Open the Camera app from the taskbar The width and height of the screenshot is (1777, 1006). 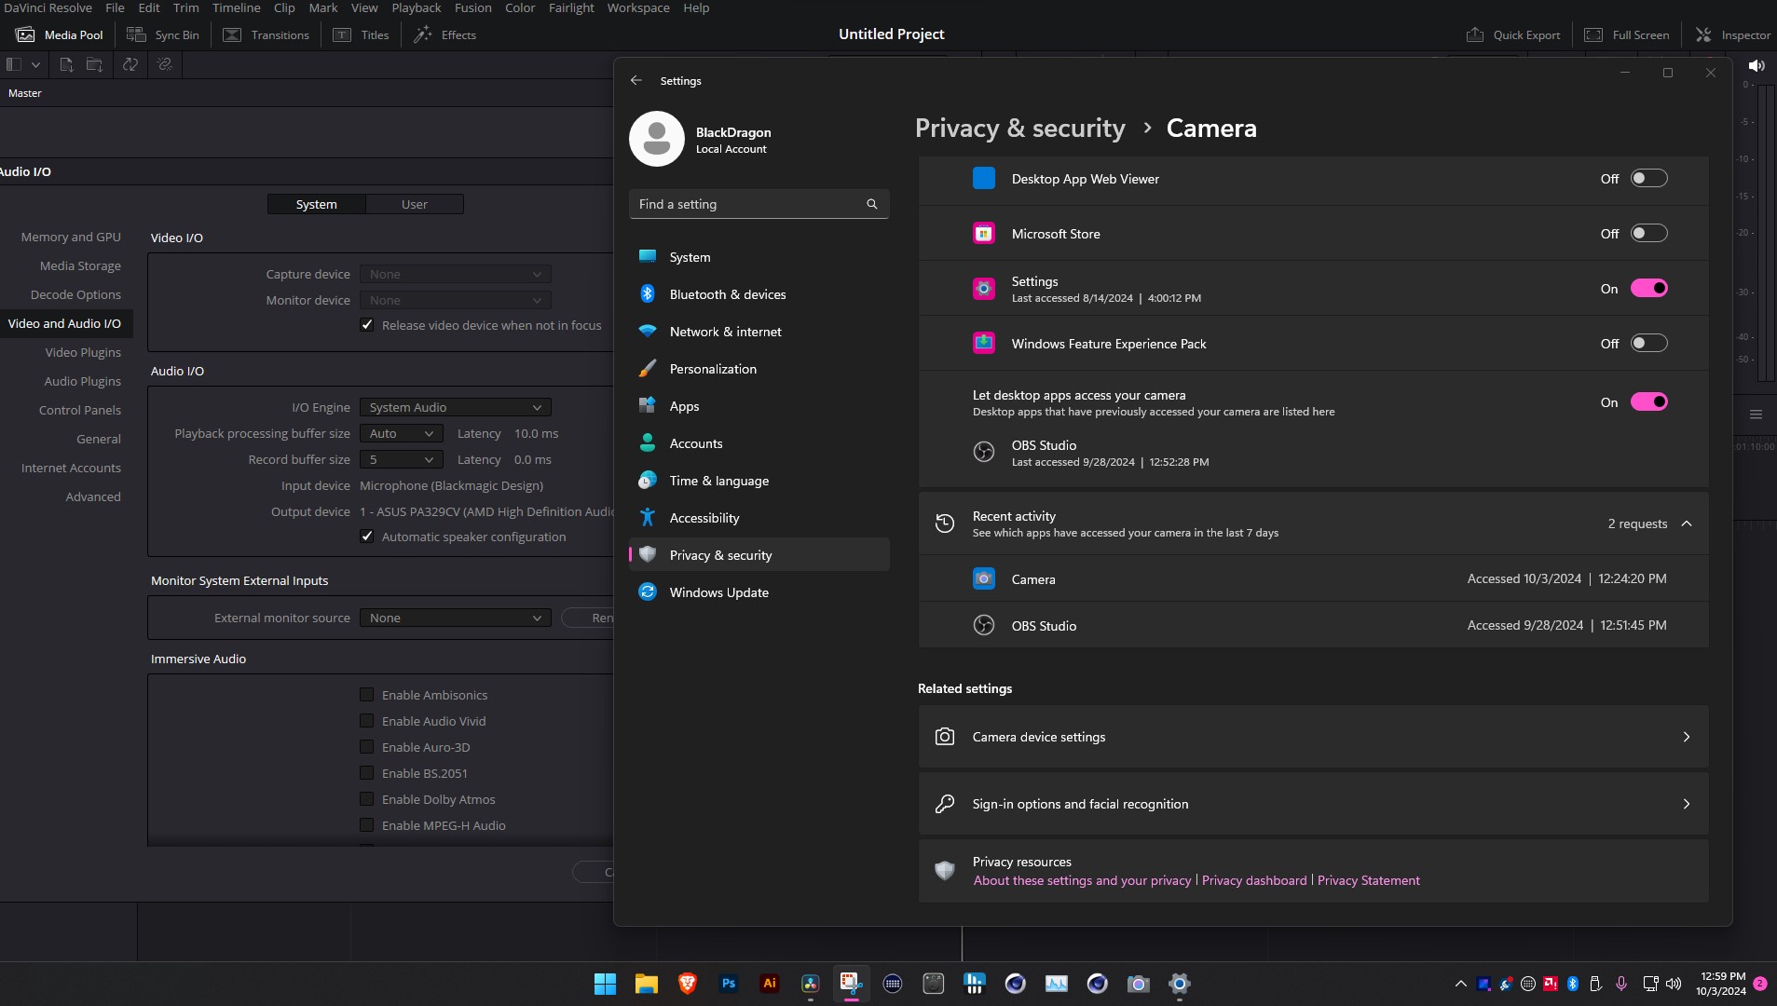coord(1139,984)
